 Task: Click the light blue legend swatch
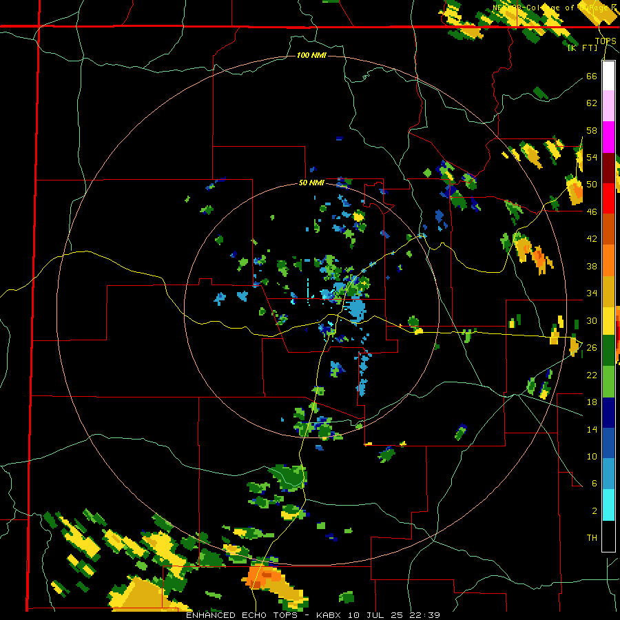(x=608, y=474)
